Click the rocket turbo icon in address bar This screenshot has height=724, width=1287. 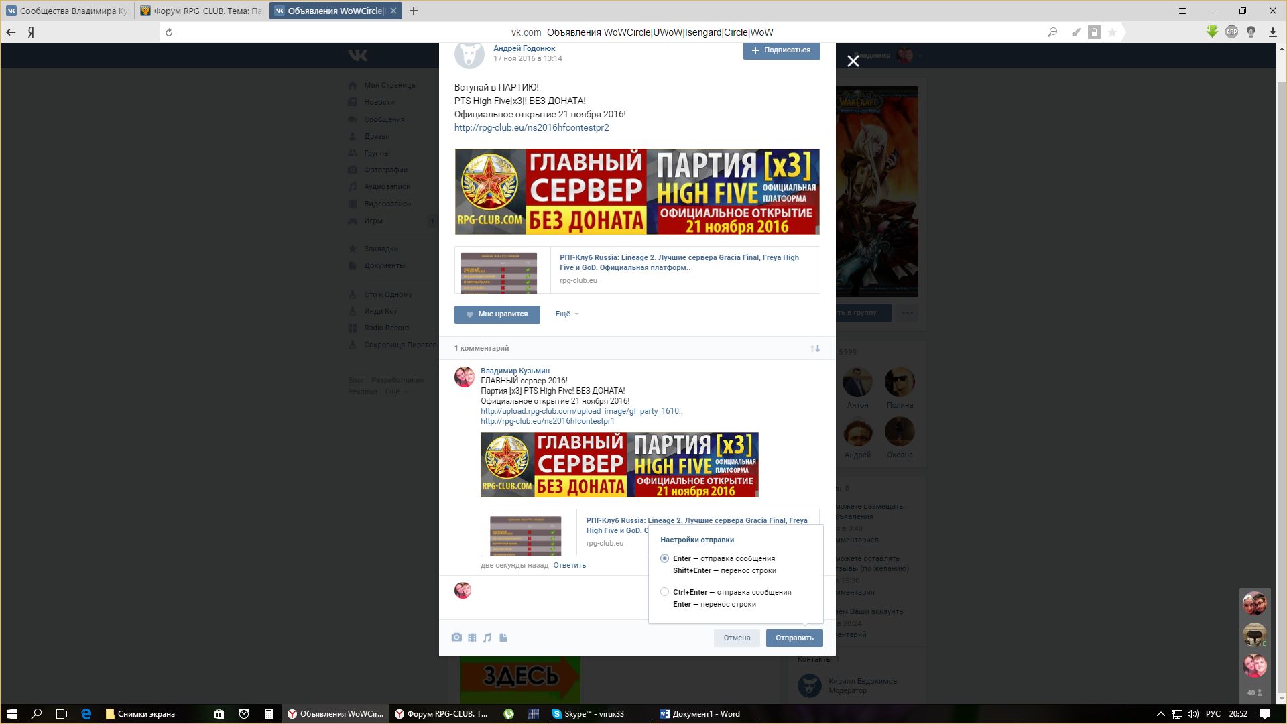pos(1075,32)
